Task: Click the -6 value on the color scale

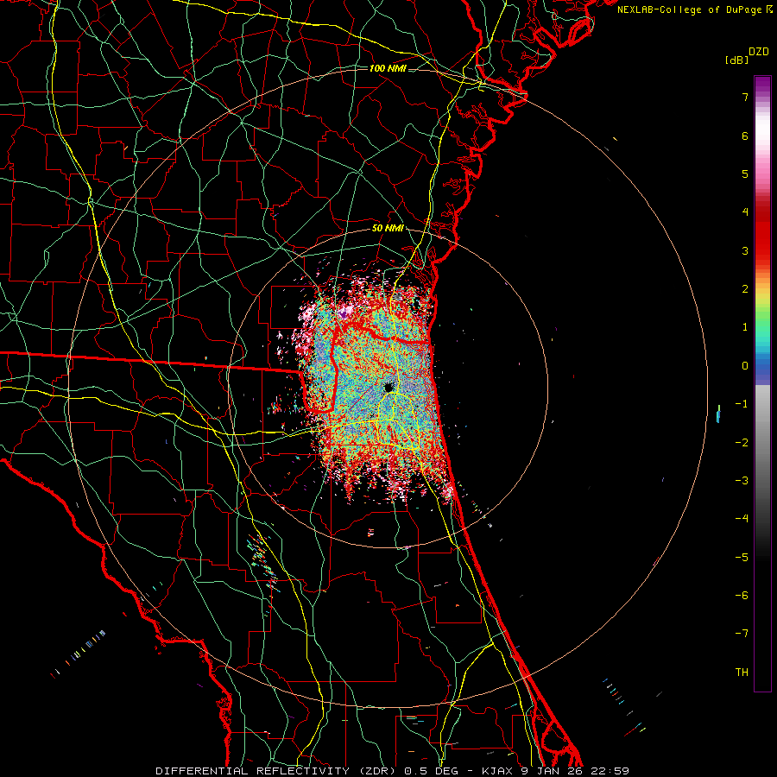Action: [742, 596]
